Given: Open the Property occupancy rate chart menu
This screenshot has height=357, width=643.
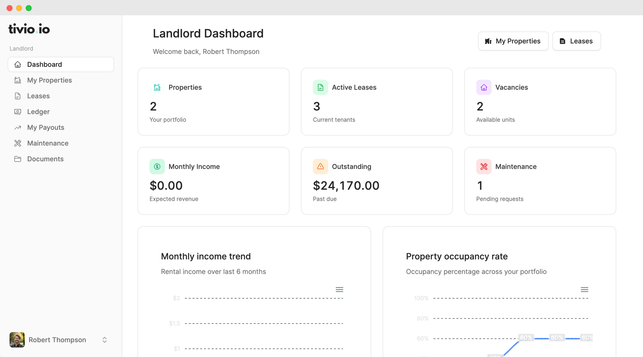Looking at the screenshot, I should (585, 289).
